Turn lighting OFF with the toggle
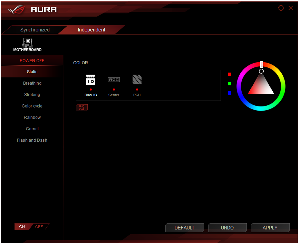 pos(39,227)
